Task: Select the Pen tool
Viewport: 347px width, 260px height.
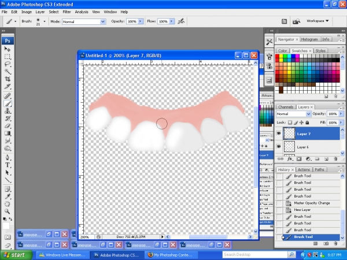Action: pos(8,157)
